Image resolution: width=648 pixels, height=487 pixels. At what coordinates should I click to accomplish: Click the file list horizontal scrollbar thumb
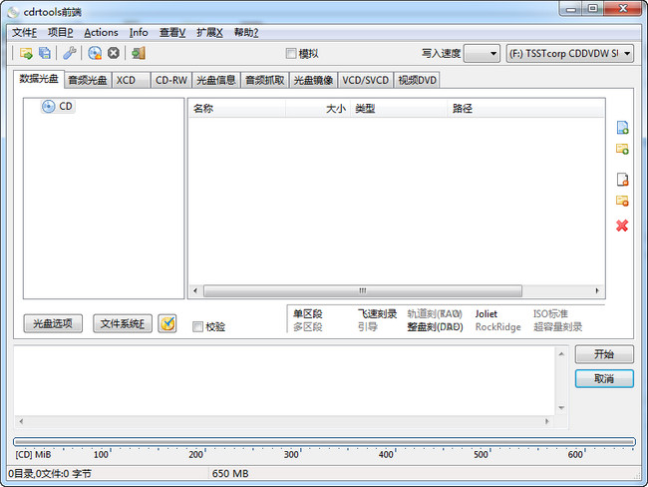pos(363,290)
